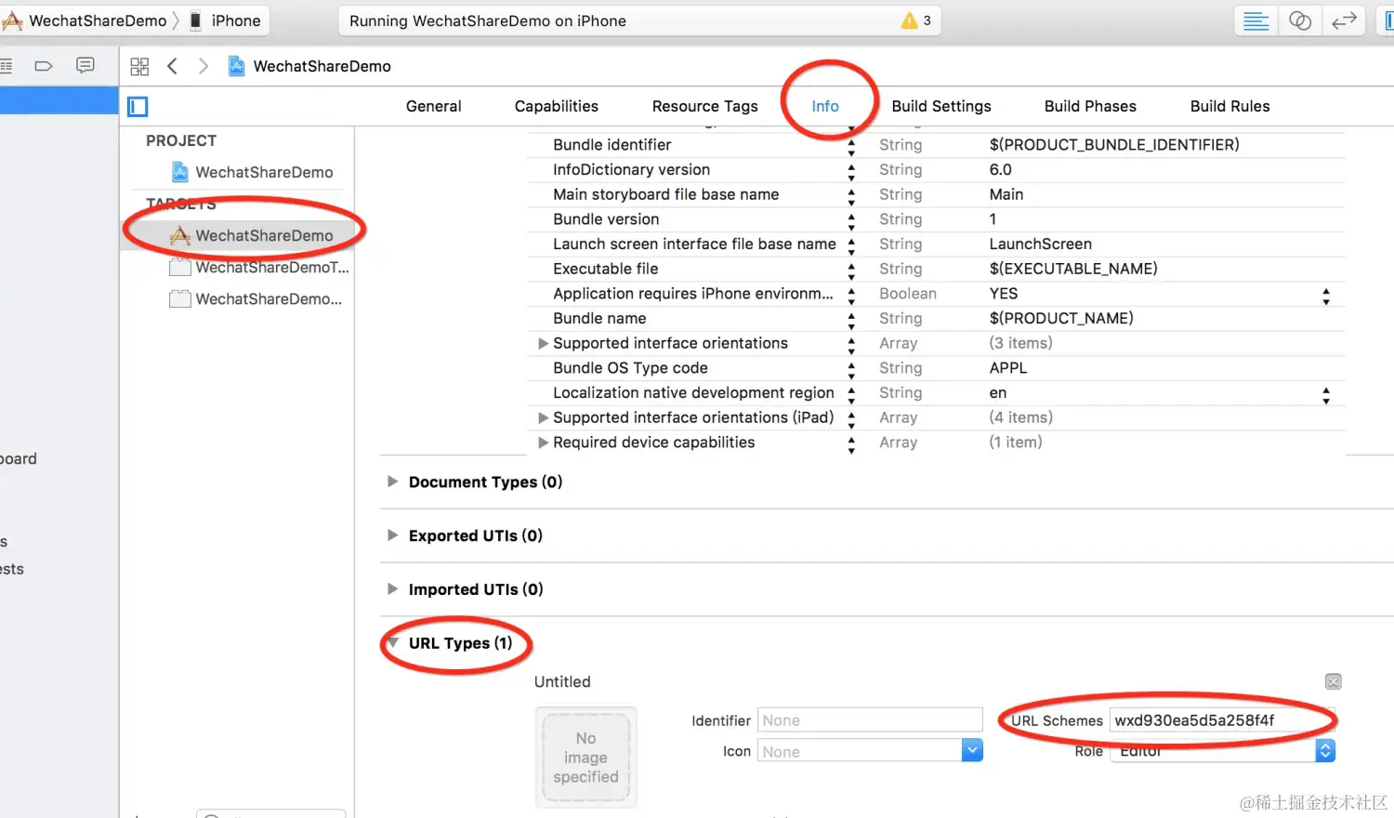
Task: Toggle the targets list sidebar icon
Action: click(x=138, y=107)
